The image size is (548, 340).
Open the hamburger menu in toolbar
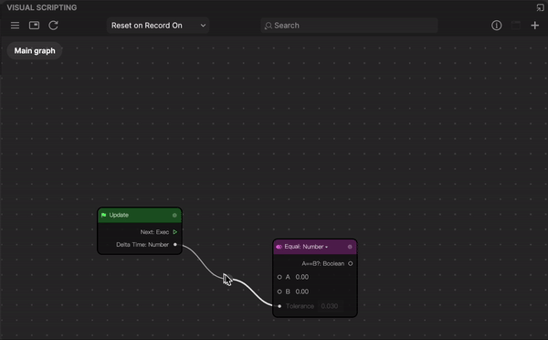tap(15, 26)
